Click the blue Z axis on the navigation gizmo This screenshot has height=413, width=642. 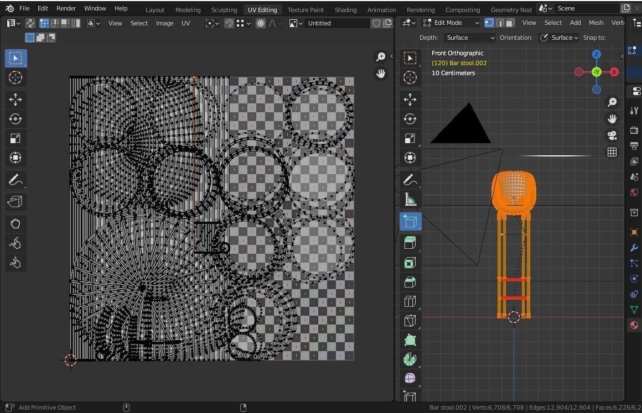click(x=597, y=54)
